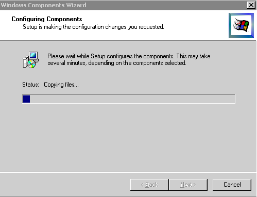Click the Copying files status text
Screen dimensions: 257x197
click(x=61, y=85)
